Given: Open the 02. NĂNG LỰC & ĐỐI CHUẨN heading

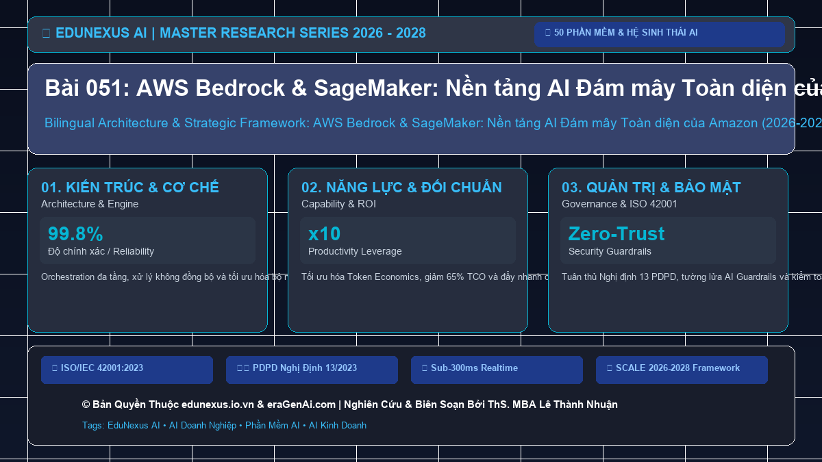Looking at the screenshot, I should [x=401, y=188].
